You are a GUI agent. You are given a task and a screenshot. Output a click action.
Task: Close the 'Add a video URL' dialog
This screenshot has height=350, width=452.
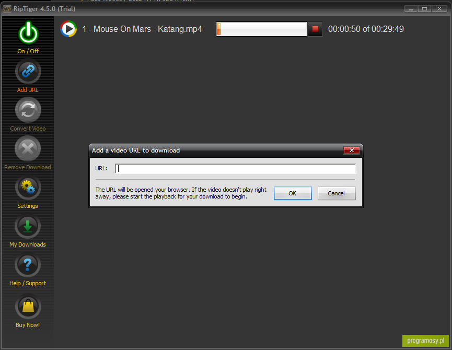351,150
